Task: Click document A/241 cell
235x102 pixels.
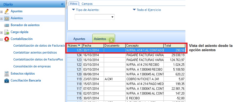Action: [115, 79]
